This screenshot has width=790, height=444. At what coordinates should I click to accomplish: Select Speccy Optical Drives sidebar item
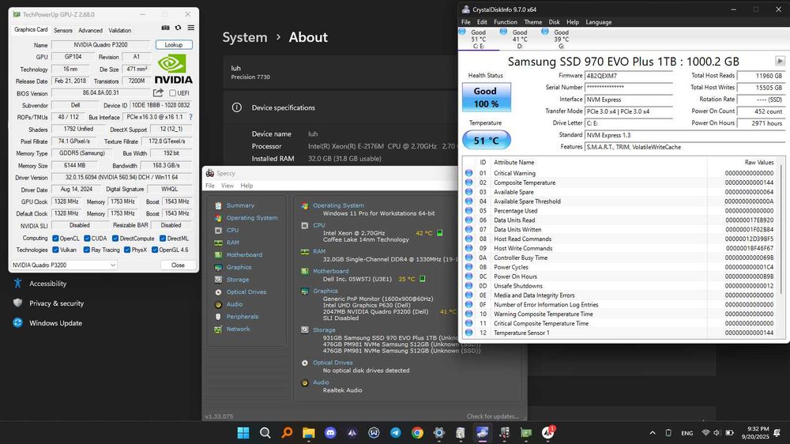pos(246,292)
